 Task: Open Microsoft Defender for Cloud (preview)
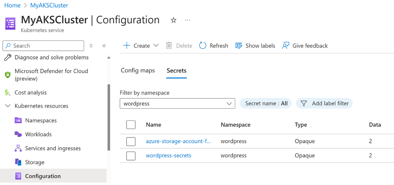[x=51, y=75]
